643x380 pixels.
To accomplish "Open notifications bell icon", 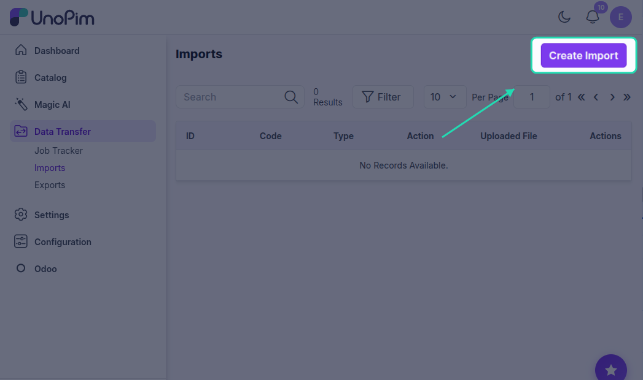I will point(593,17).
